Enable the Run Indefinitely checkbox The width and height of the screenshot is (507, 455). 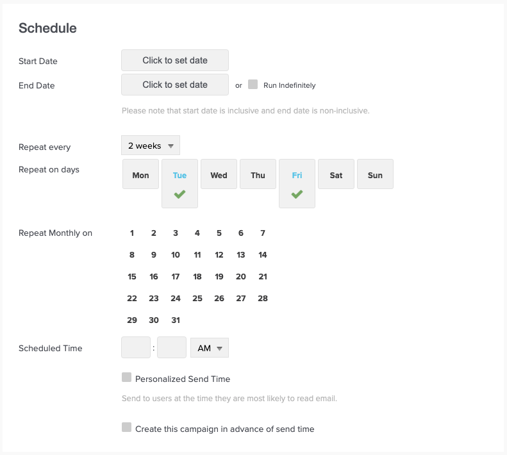click(253, 85)
